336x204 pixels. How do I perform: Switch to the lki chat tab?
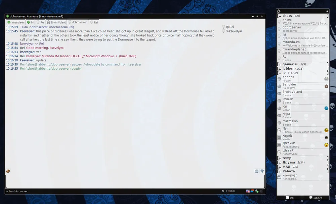[x=30, y=22]
